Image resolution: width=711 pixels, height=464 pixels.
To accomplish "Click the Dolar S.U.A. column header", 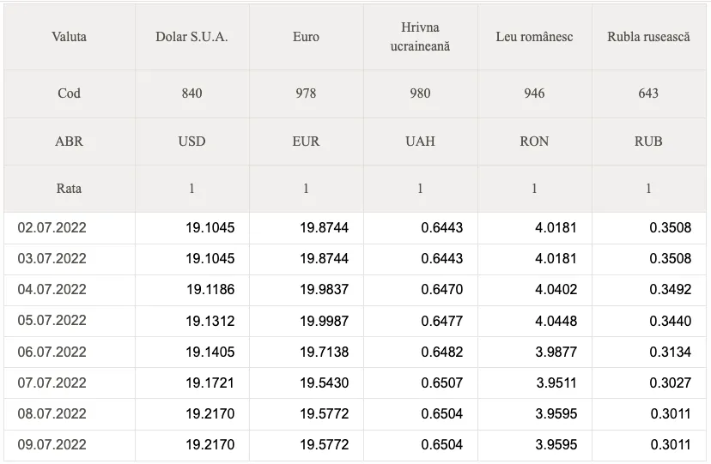I will (x=191, y=37).
